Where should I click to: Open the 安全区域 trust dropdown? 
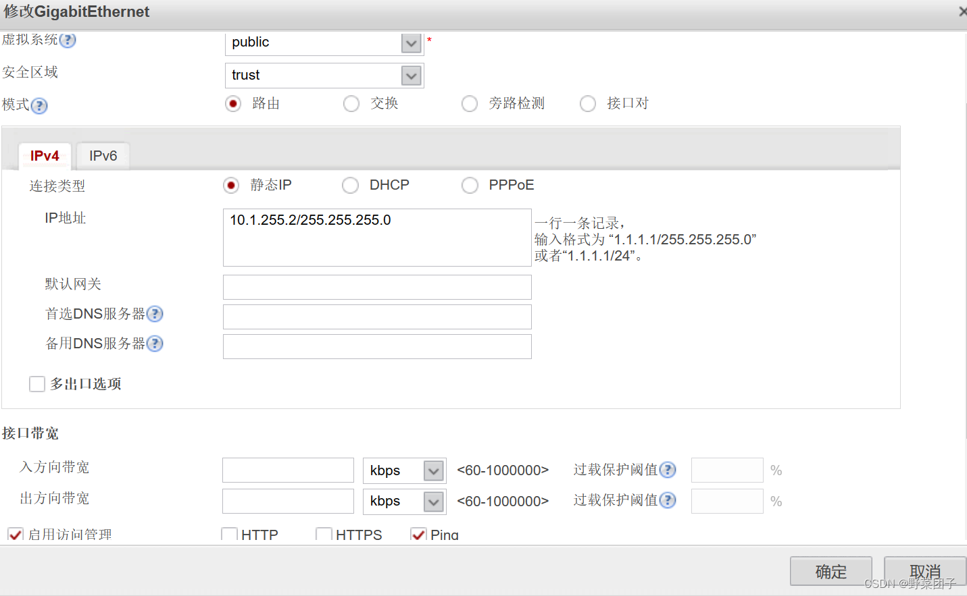(x=411, y=76)
